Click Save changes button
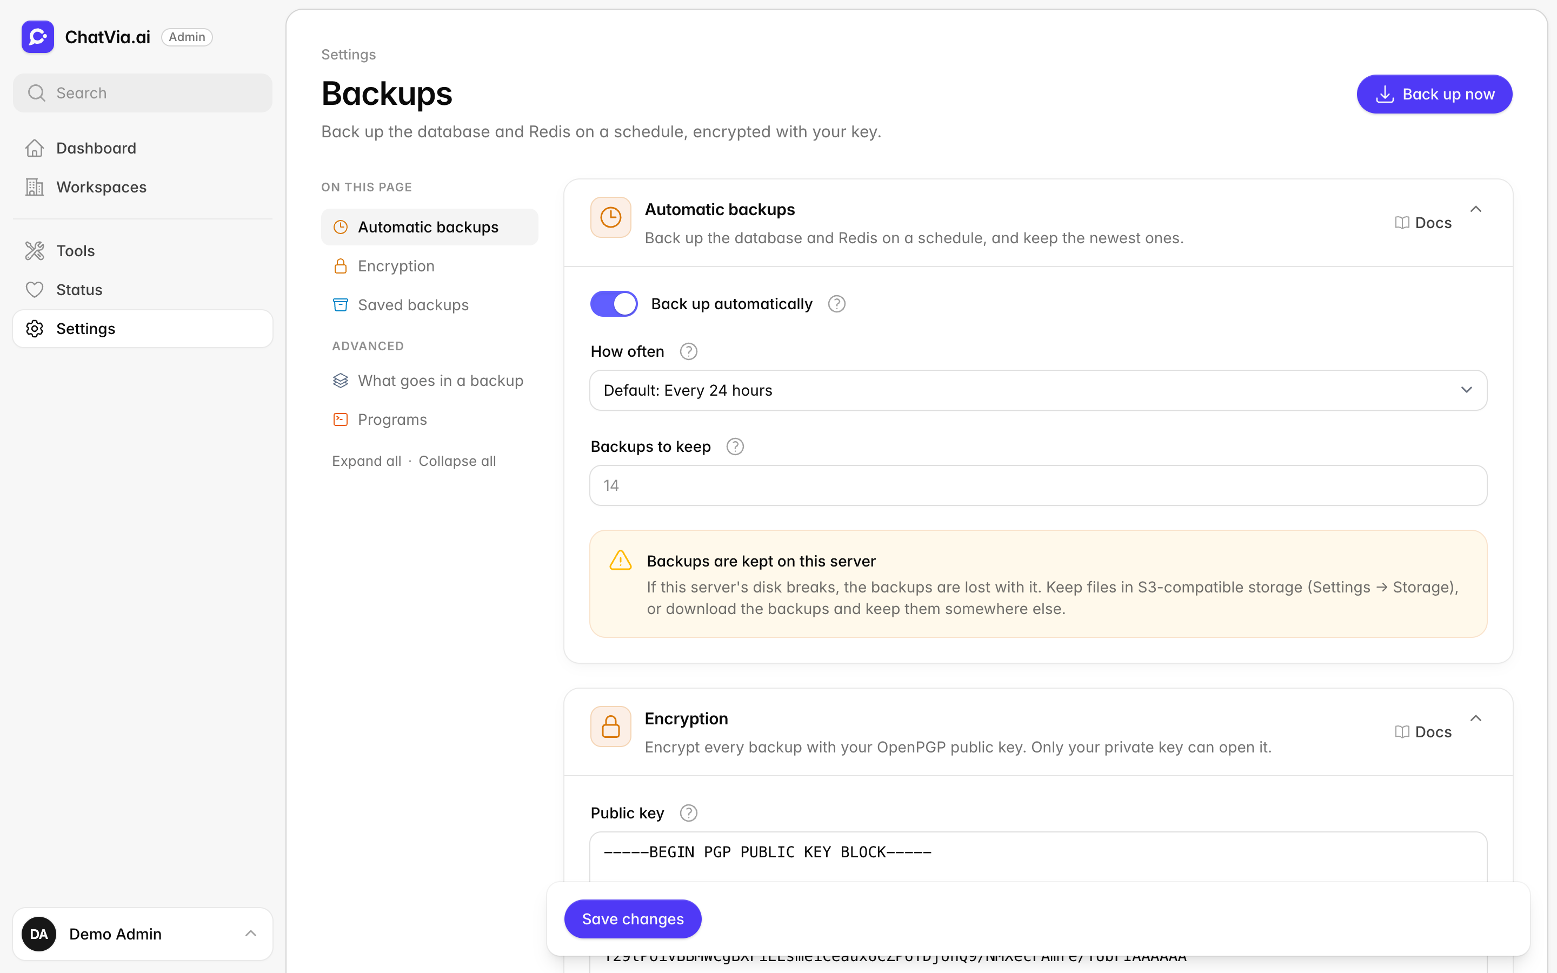Screen dimensions: 1557x973 (x=633, y=918)
